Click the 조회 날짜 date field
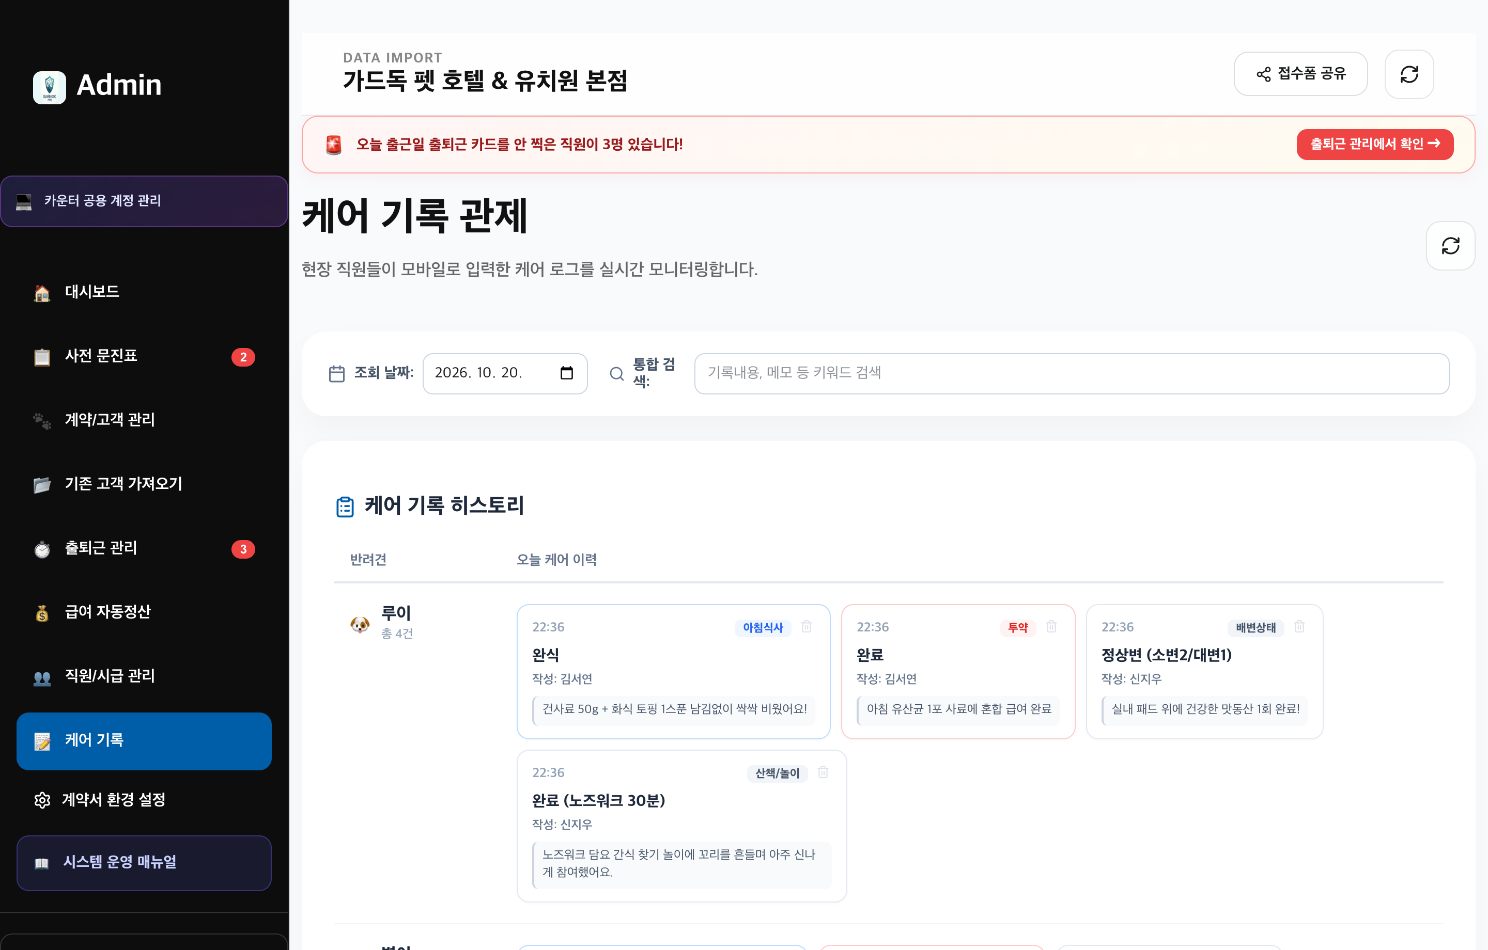Viewport: 1488px width, 950px height. click(505, 374)
